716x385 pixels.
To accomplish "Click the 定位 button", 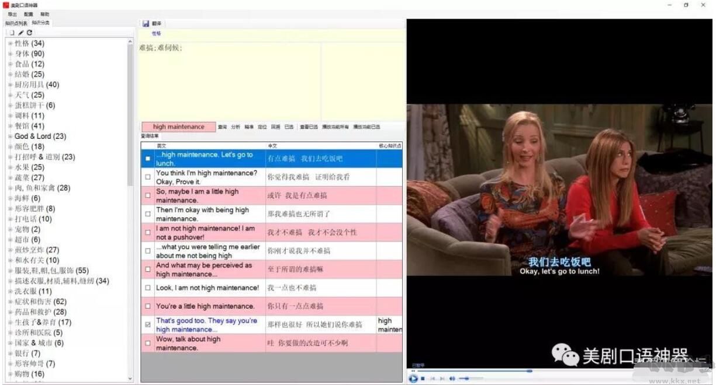I will pos(262,127).
